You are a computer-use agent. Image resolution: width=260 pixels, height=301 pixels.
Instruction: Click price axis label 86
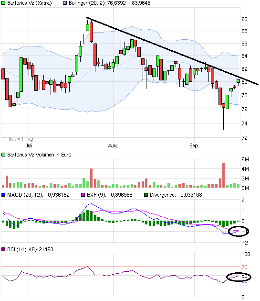click(x=244, y=44)
